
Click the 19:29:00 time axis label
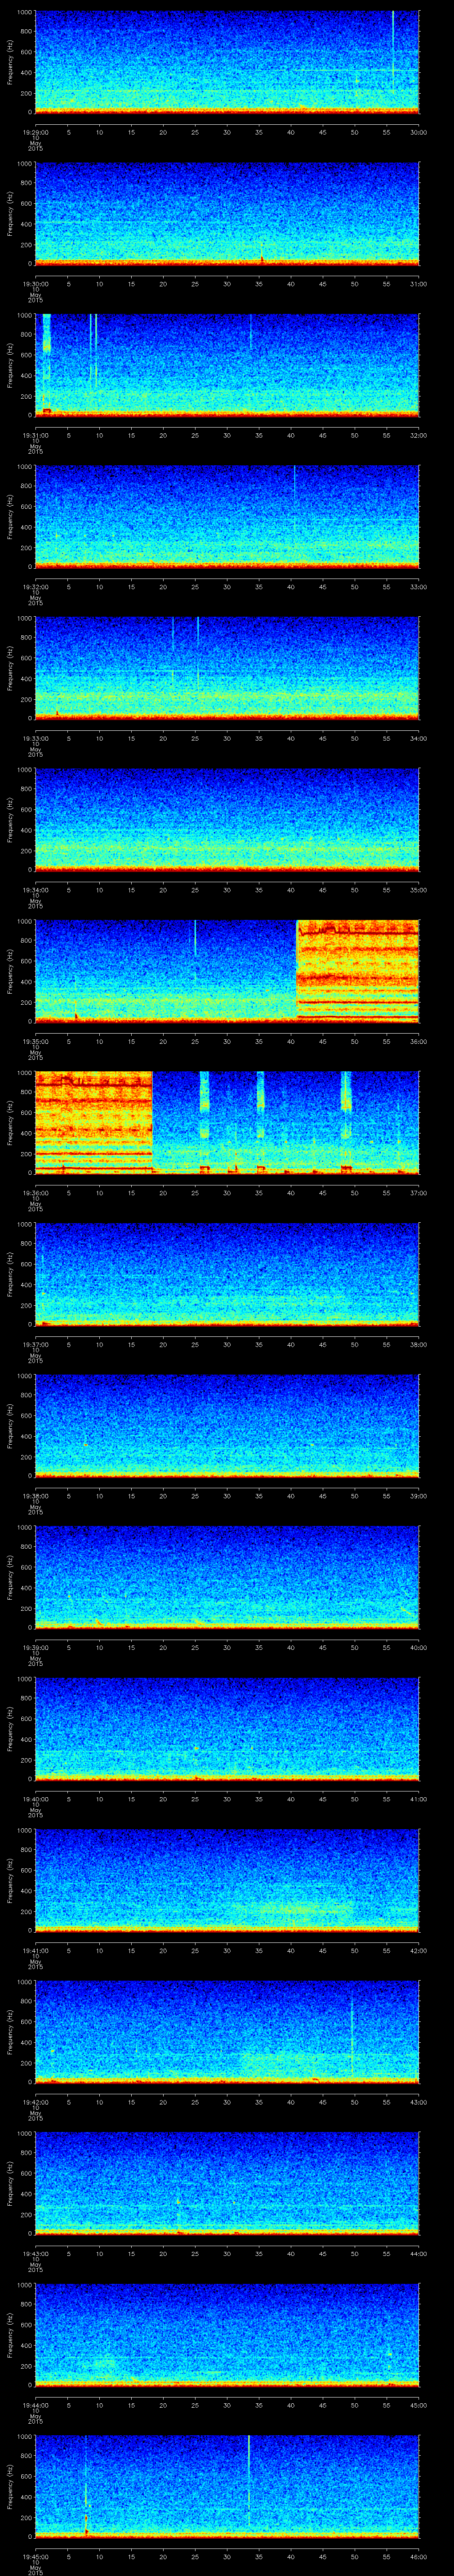(x=35, y=132)
